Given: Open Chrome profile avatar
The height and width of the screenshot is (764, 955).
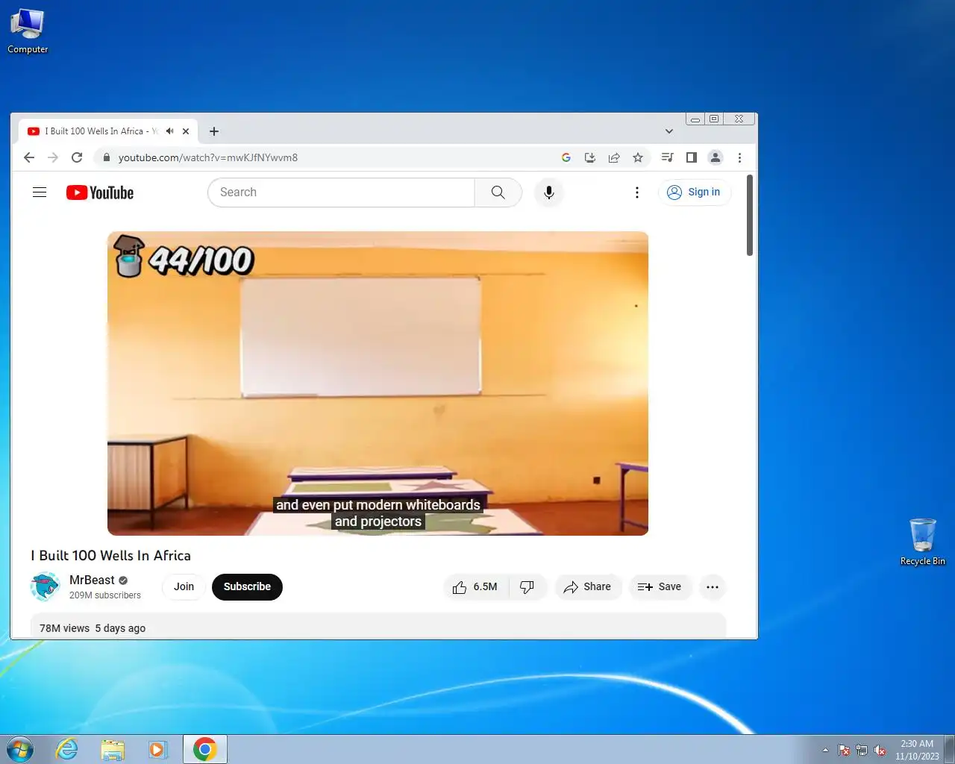Looking at the screenshot, I should pyautogui.click(x=716, y=157).
